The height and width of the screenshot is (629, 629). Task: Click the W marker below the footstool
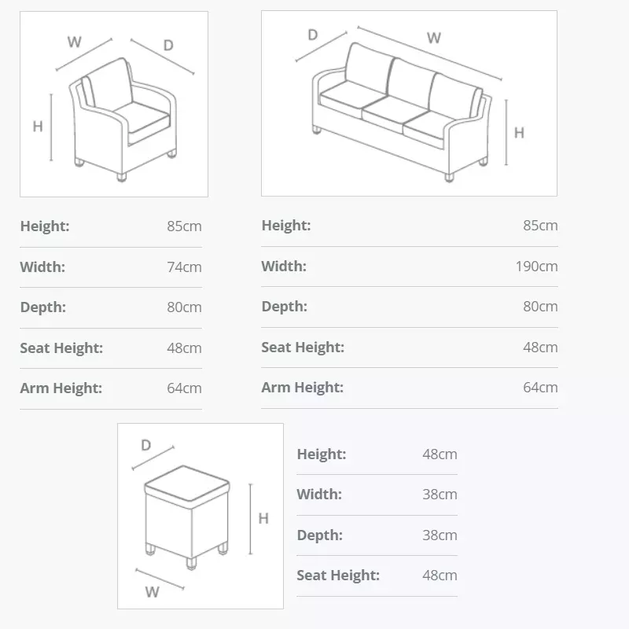152,592
